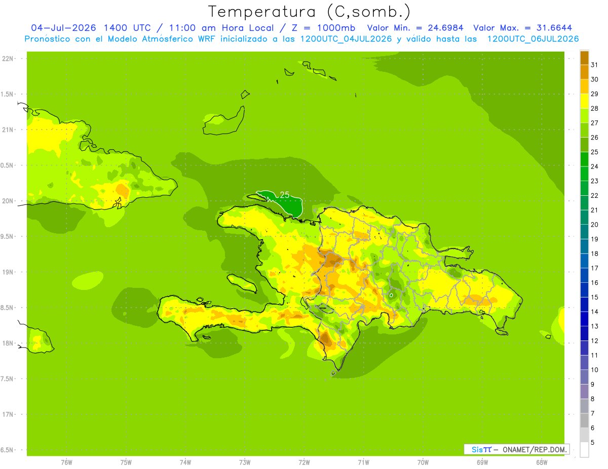Click the "1200UTC_06JUL2026" valid-until time
Viewport: 608px width, 469px height.
pyautogui.click(x=533, y=39)
